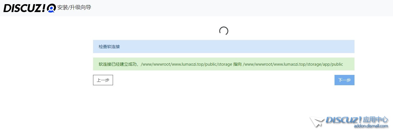
Task: Click the arrow cursor icon in the watermark
Action: point(317,122)
